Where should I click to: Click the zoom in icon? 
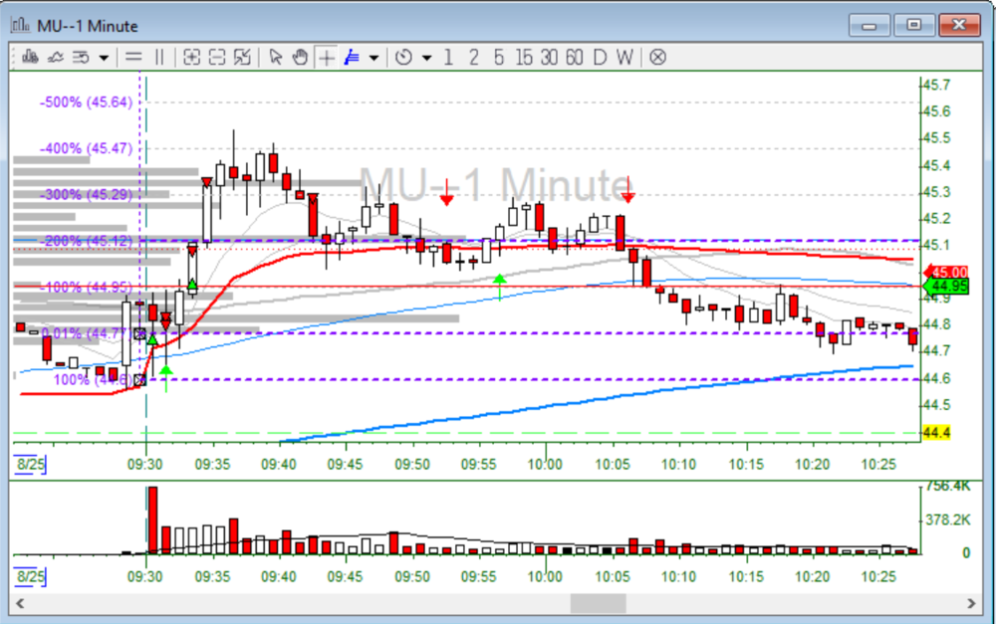[192, 58]
